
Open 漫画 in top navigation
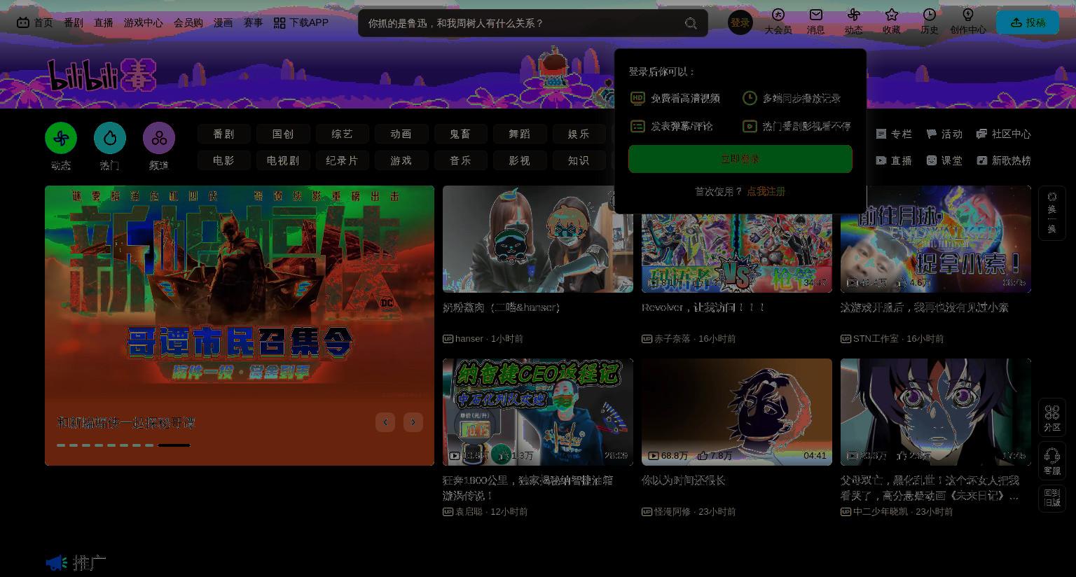click(x=223, y=22)
